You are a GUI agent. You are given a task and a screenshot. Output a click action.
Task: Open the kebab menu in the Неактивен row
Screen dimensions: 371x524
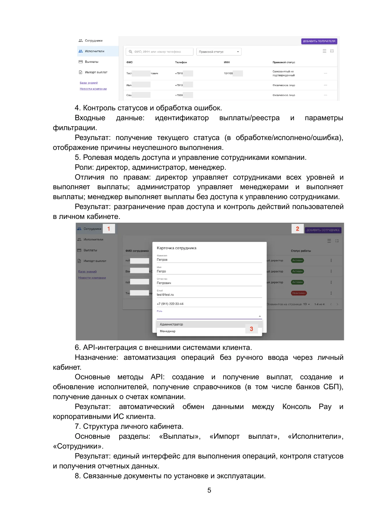pos(331,293)
